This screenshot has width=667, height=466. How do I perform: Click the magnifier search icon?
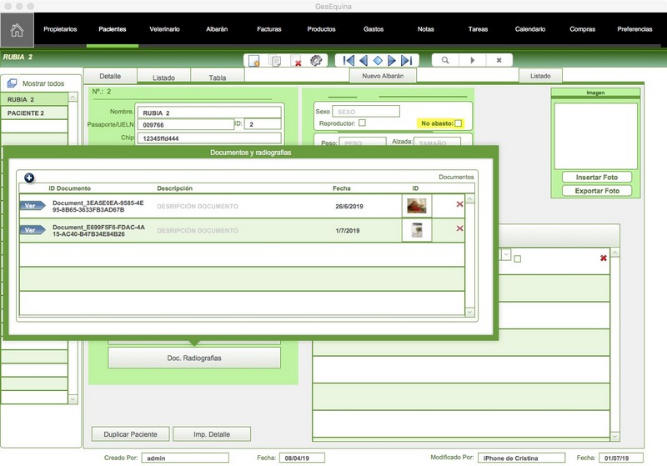(x=445, y=60)
